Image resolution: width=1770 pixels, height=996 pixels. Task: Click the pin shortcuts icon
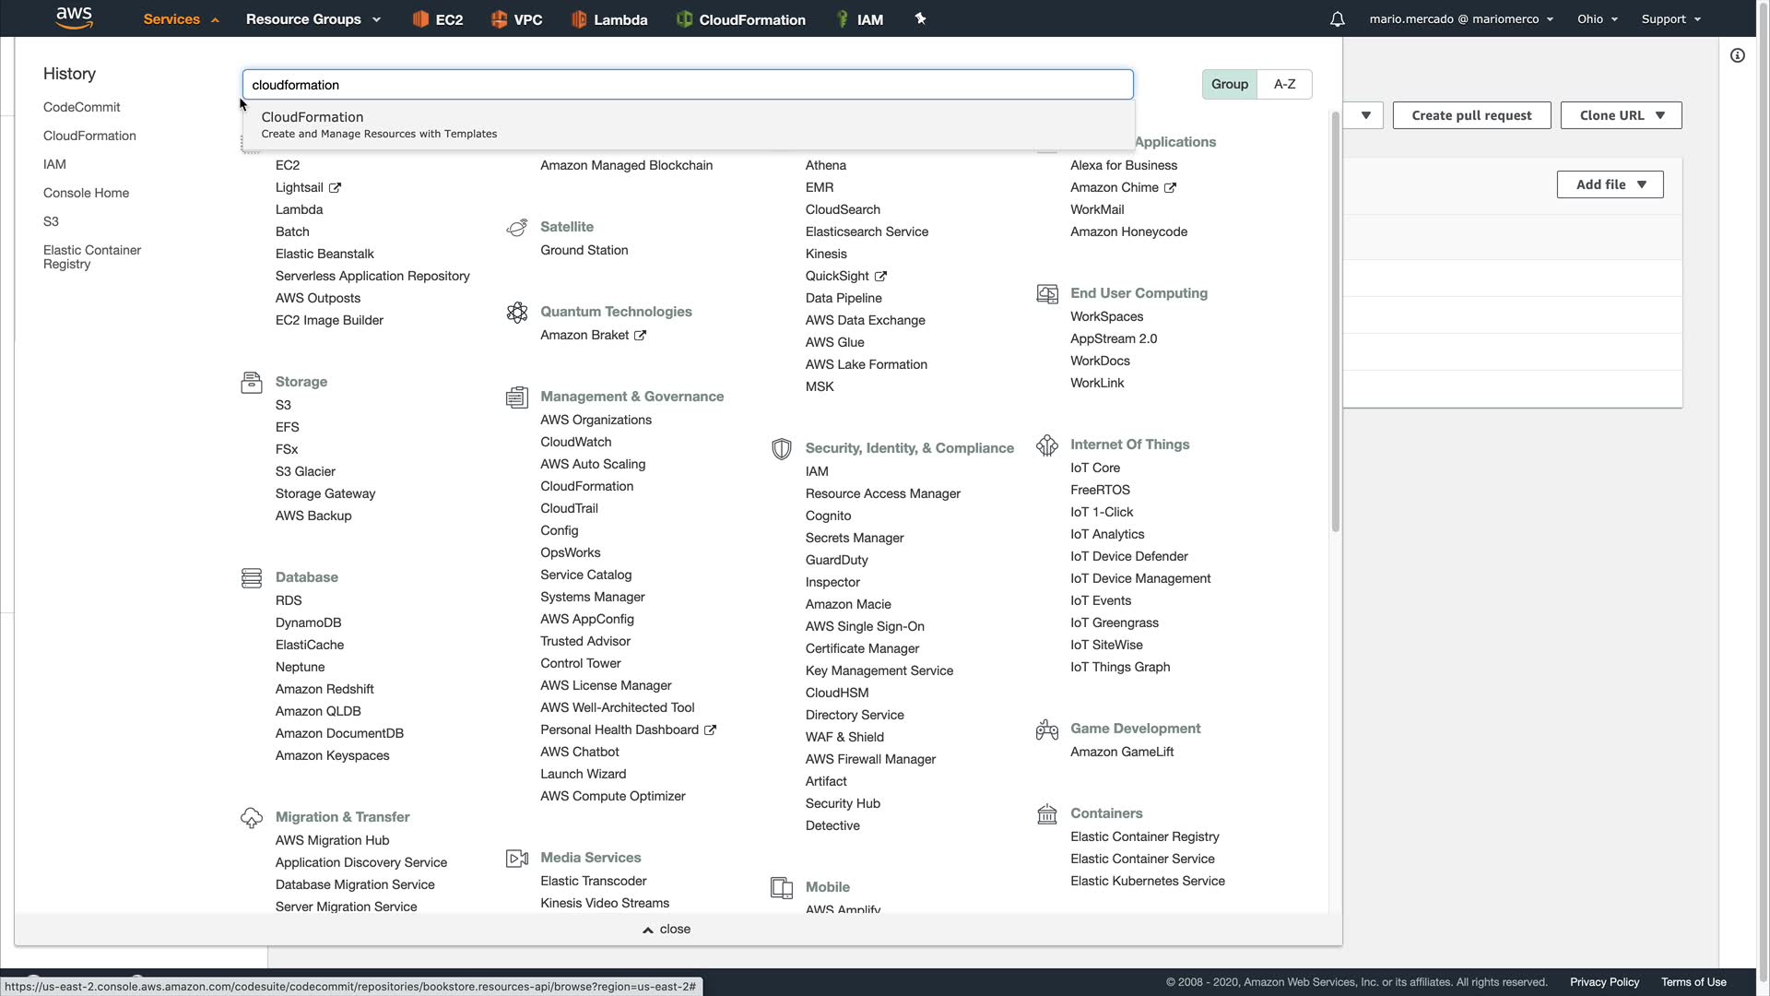pos(920,18)
